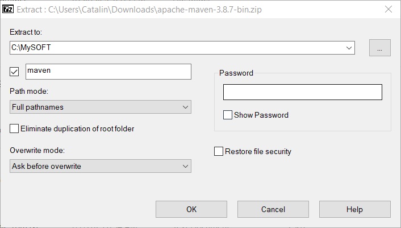Cancel the extract dialog

point(273,209)
